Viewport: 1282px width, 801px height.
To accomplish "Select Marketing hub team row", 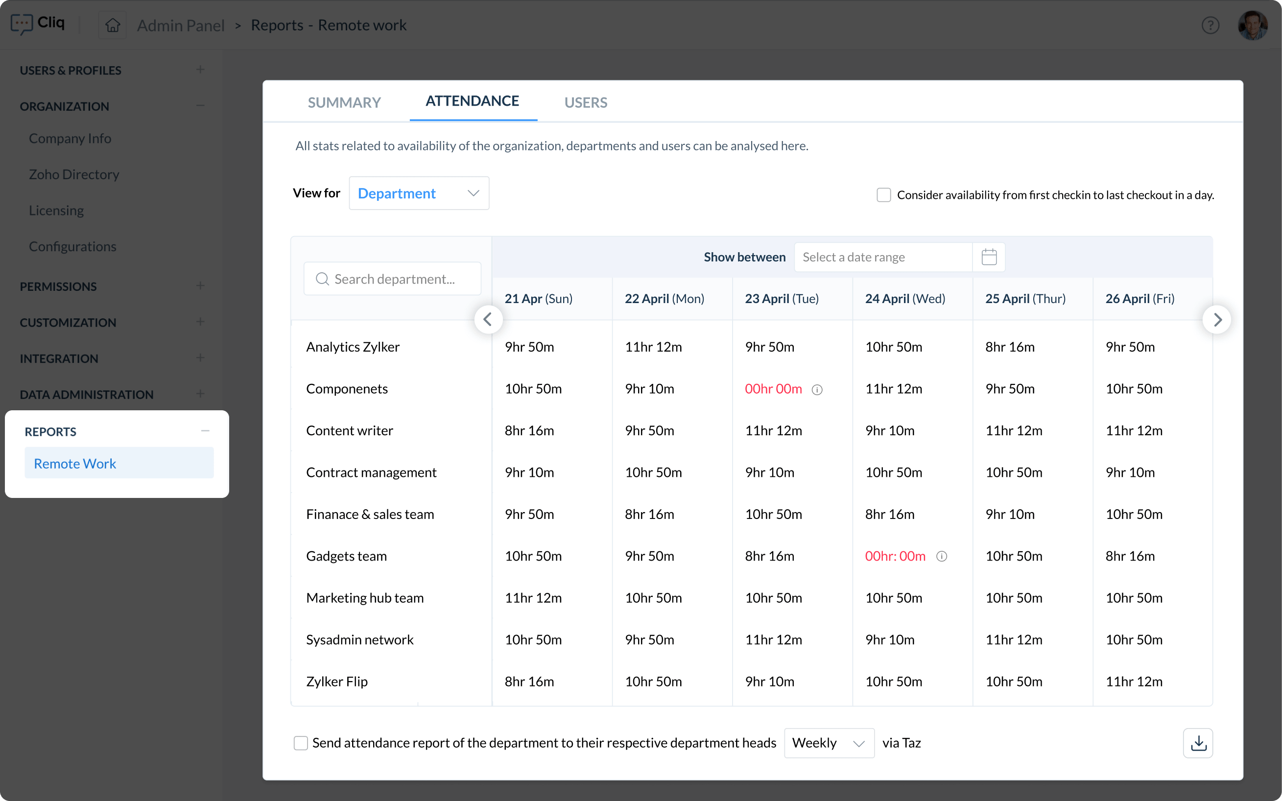I will coord(365,598).
